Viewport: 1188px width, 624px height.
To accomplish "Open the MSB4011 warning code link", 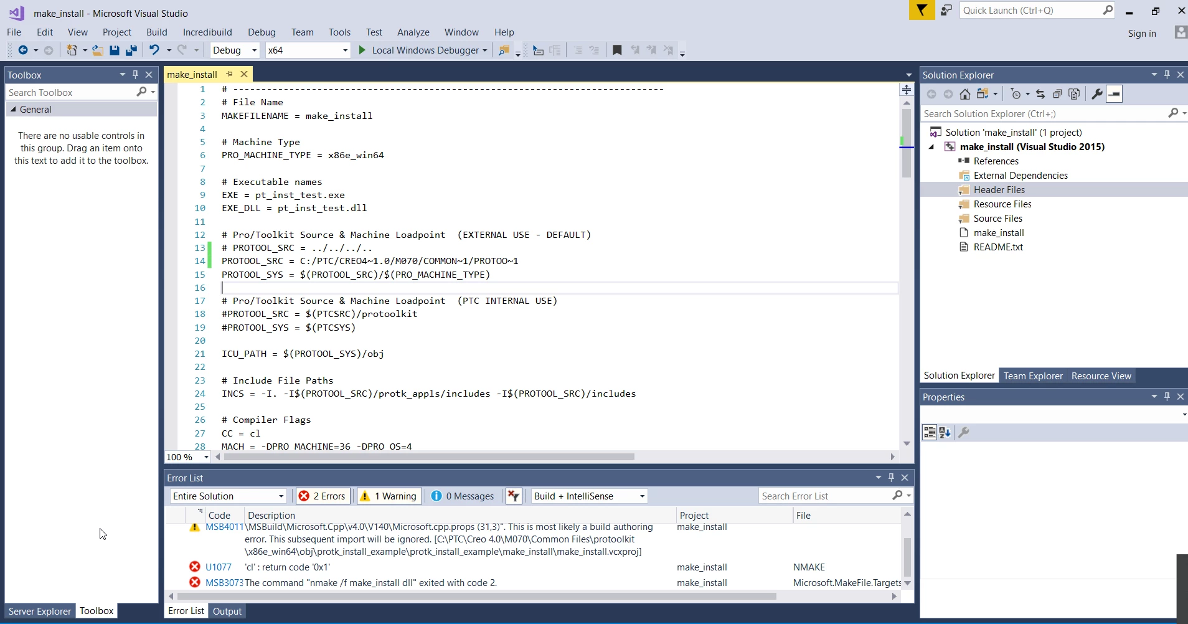I will (x=224, y=527).
